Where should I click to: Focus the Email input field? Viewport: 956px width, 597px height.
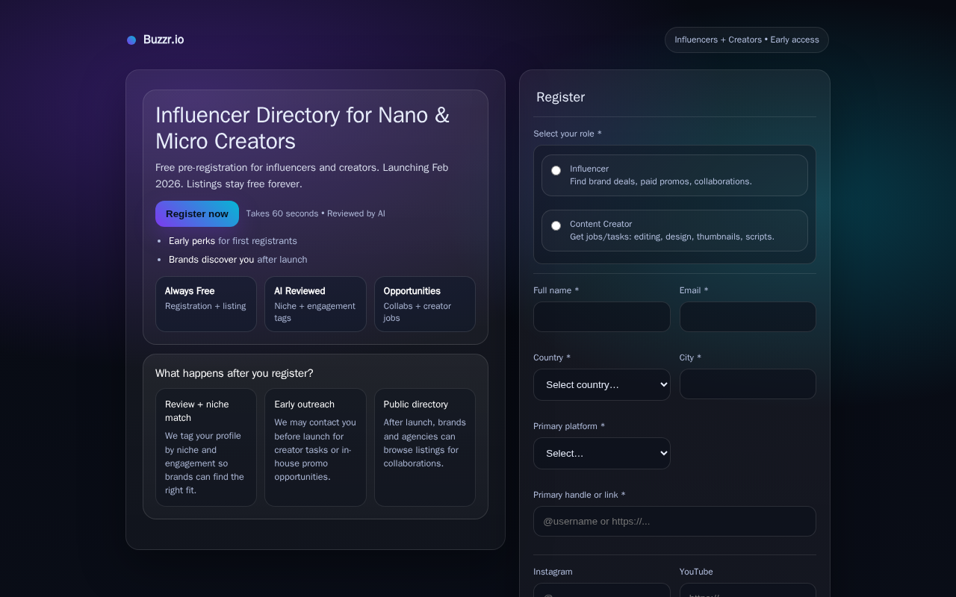[747, 317]
